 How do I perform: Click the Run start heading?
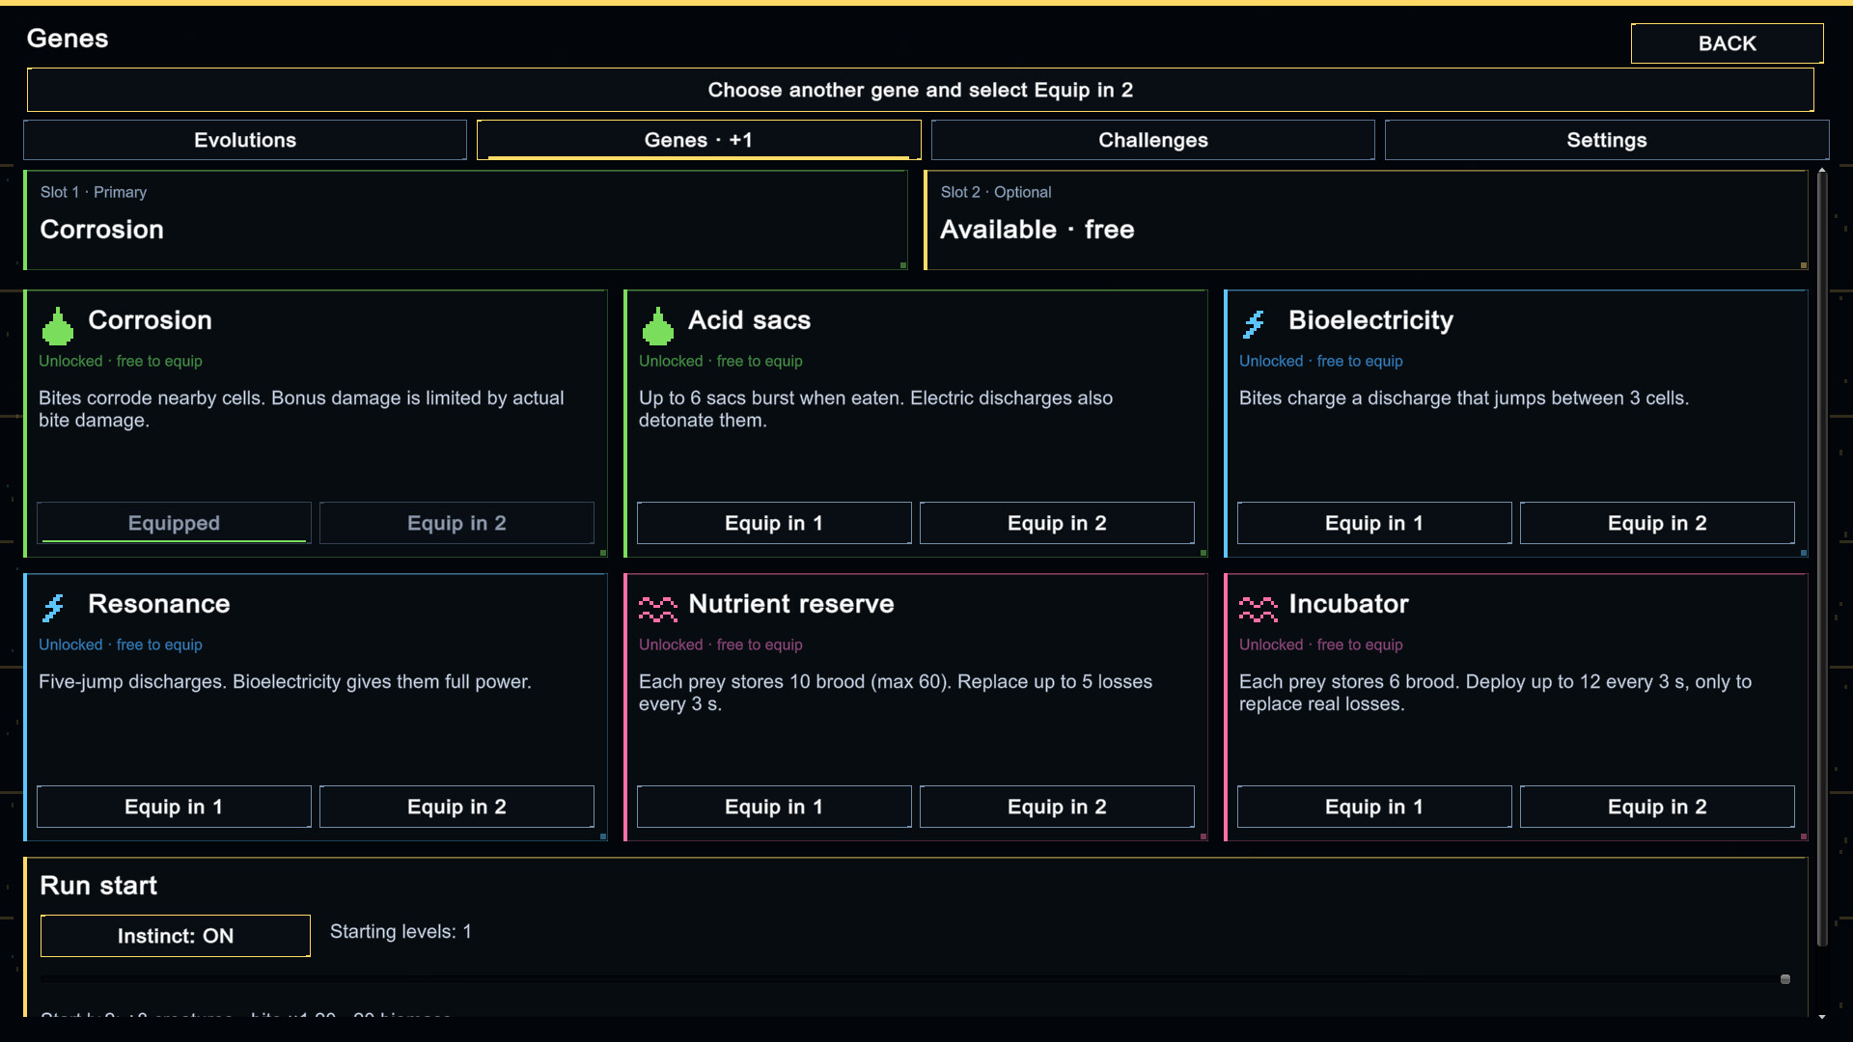[x=98, y=886]
